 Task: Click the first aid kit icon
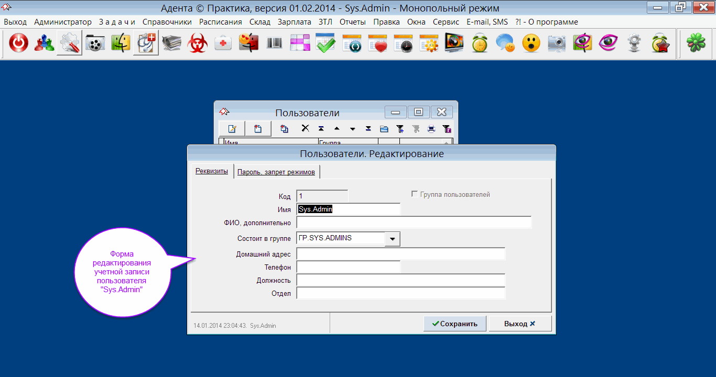tap(223, 44)
